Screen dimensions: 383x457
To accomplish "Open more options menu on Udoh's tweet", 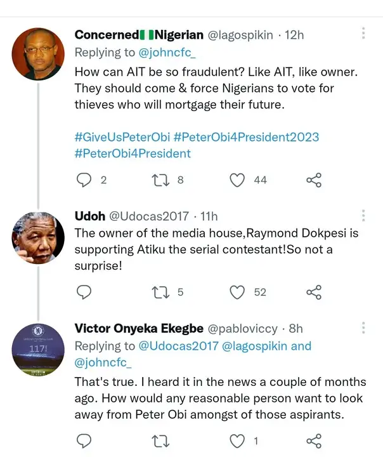I will point(363,215).
